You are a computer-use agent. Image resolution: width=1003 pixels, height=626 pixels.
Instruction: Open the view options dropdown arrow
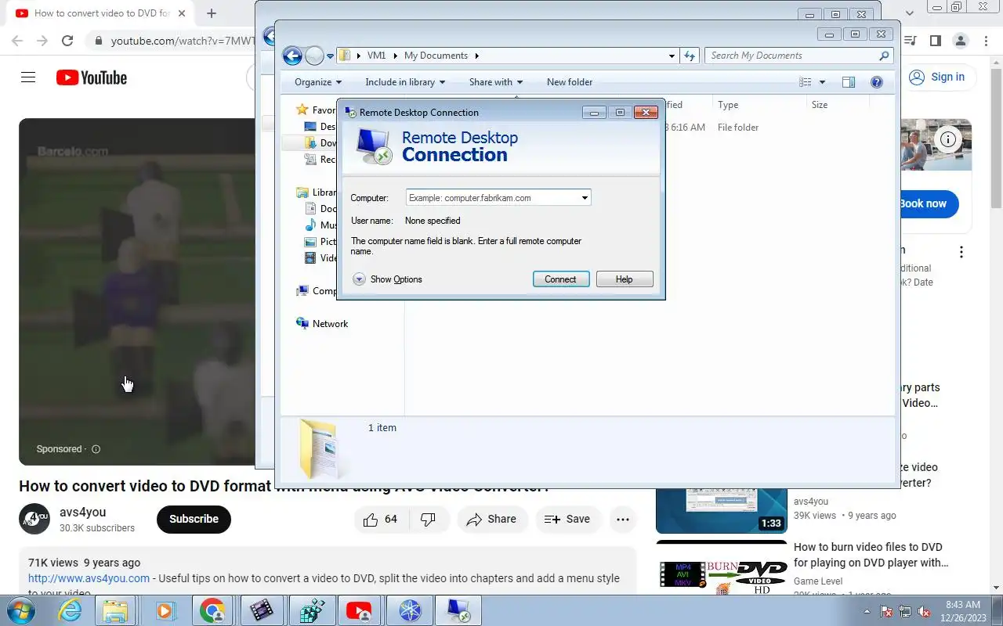coord(822,82)
